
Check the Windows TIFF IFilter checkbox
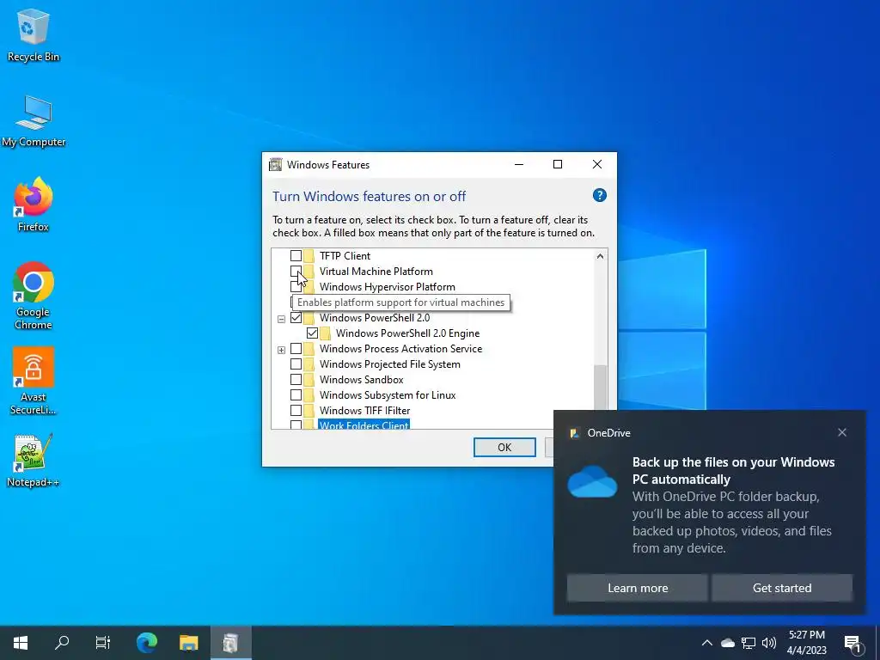click(x=296, y=410)
